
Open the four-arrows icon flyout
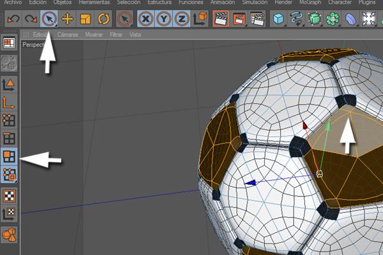point(368,18)
